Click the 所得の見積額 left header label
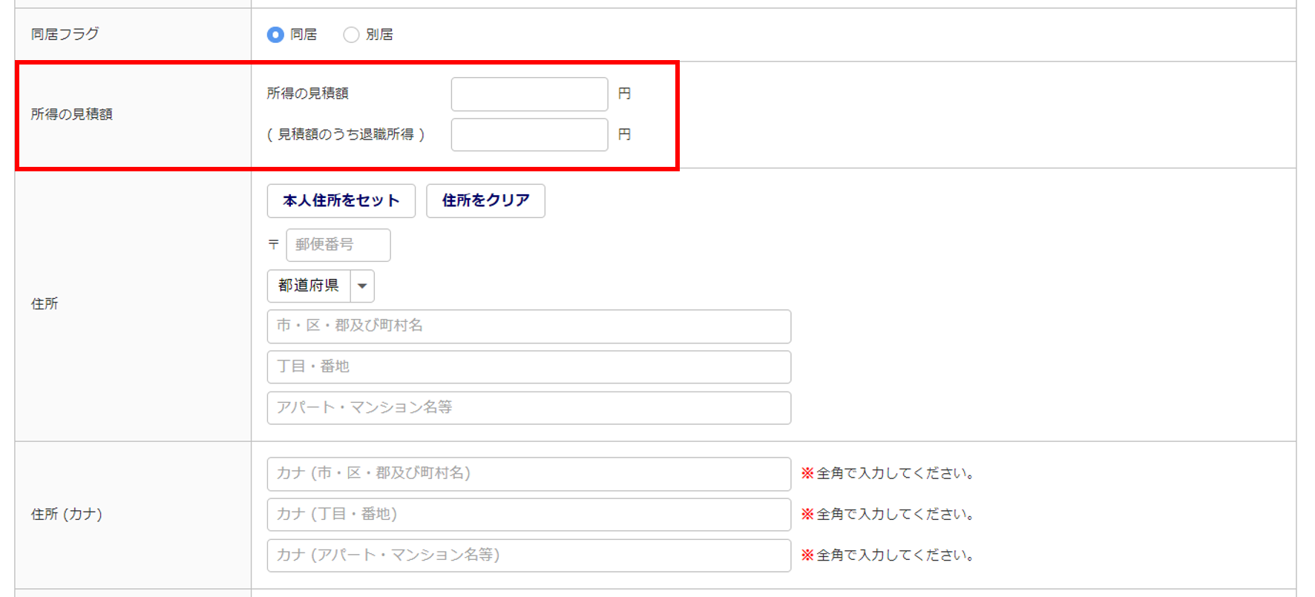The height and width of the screenshot is (597, 1315). [71, 114]
